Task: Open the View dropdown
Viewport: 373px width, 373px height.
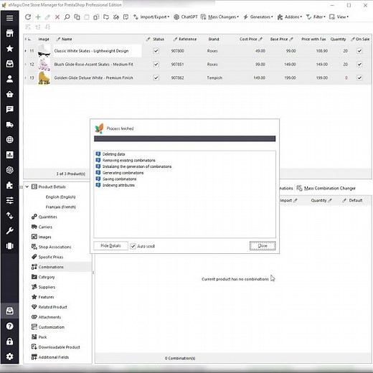Action: click(339, 17)
